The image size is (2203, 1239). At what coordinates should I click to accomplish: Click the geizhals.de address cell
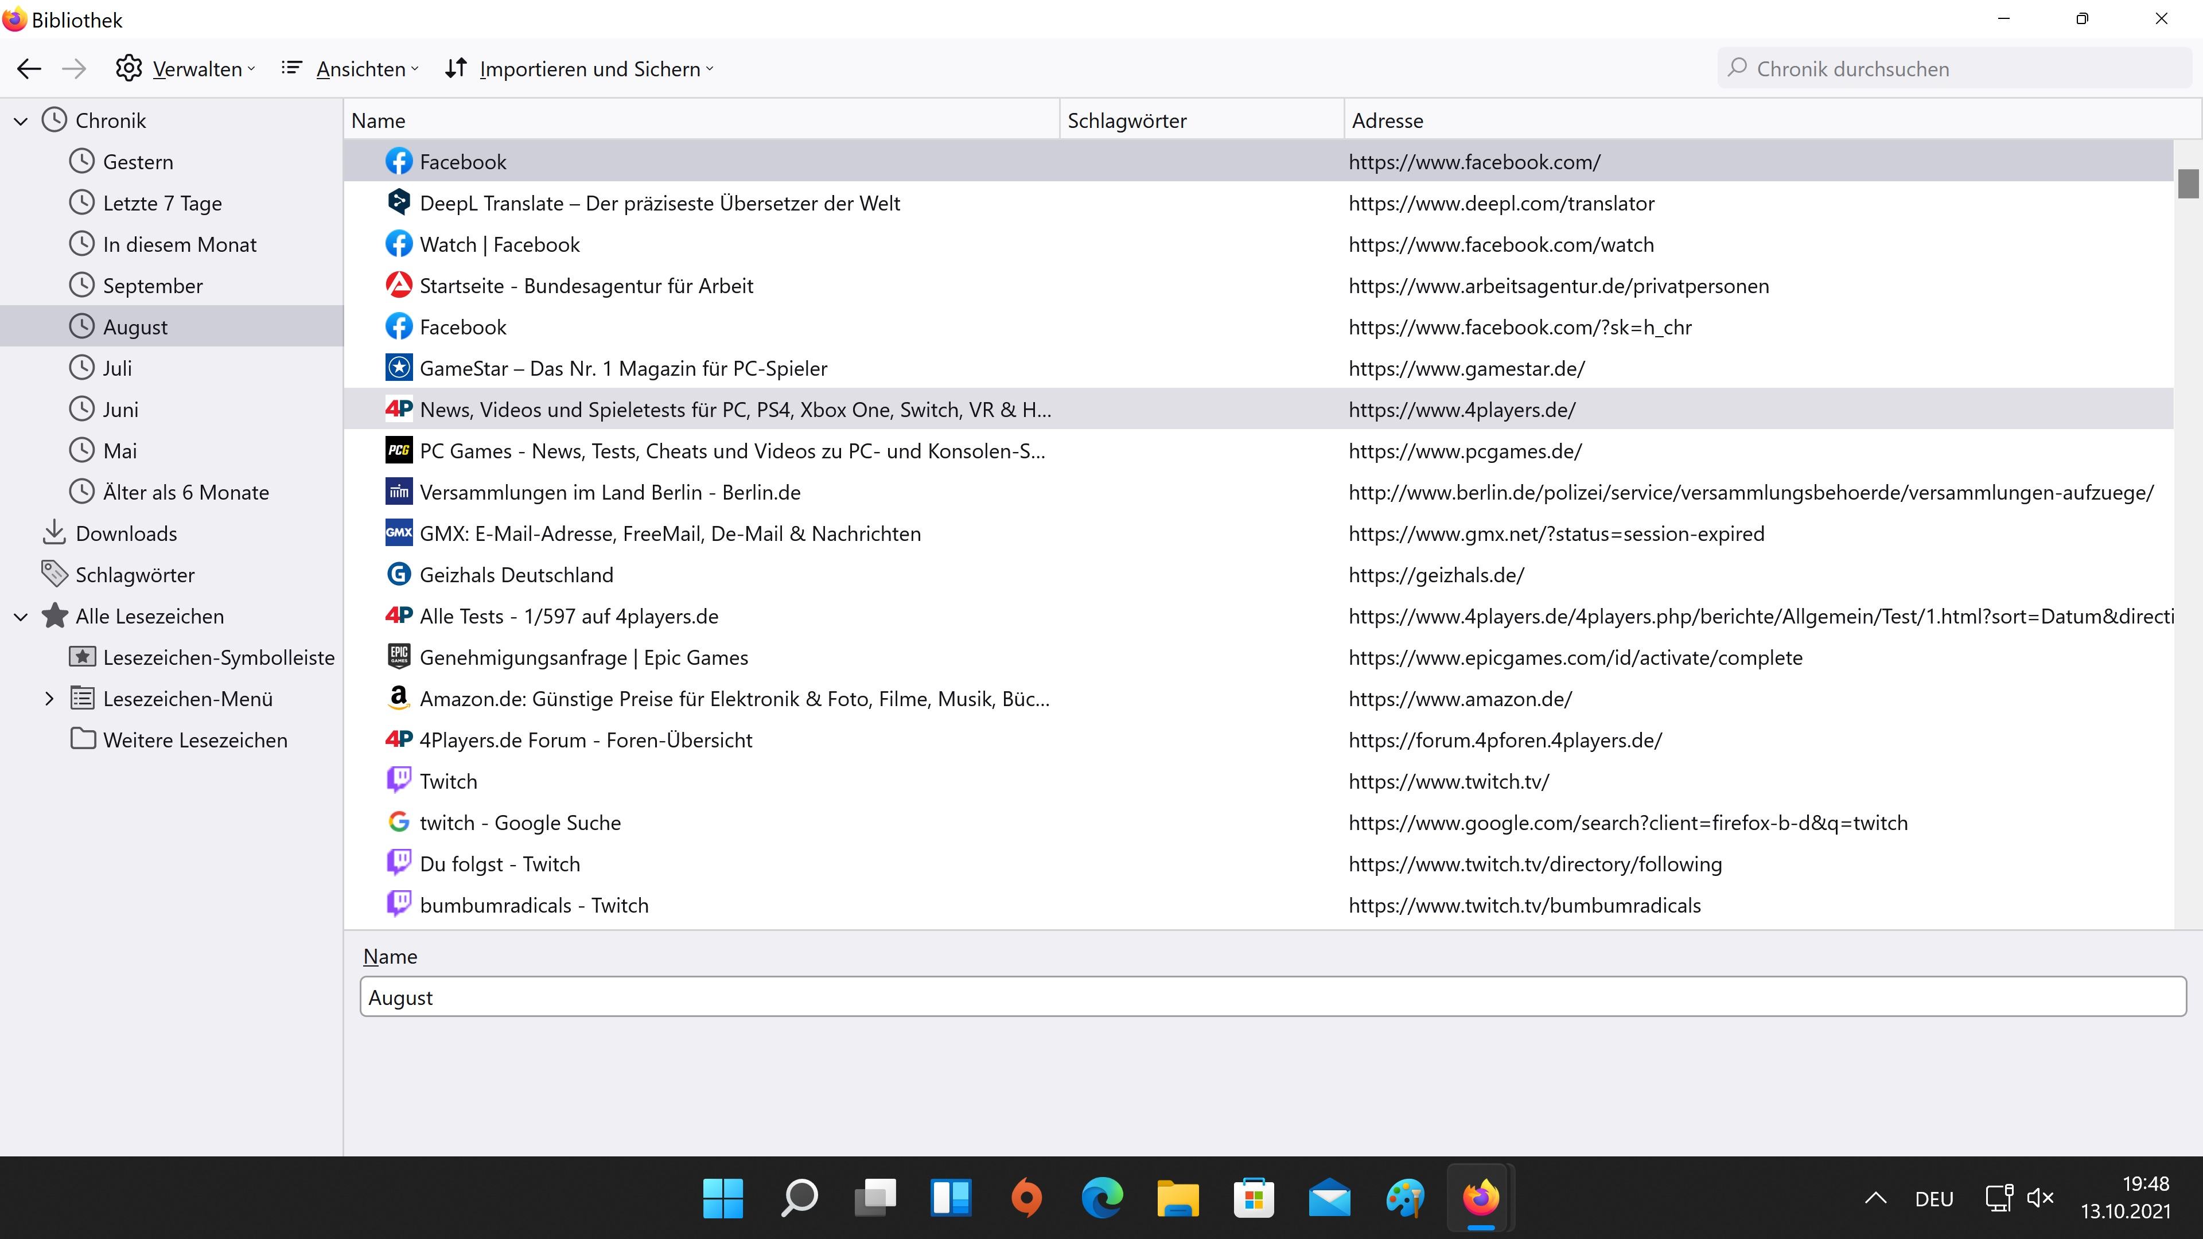1436,575
